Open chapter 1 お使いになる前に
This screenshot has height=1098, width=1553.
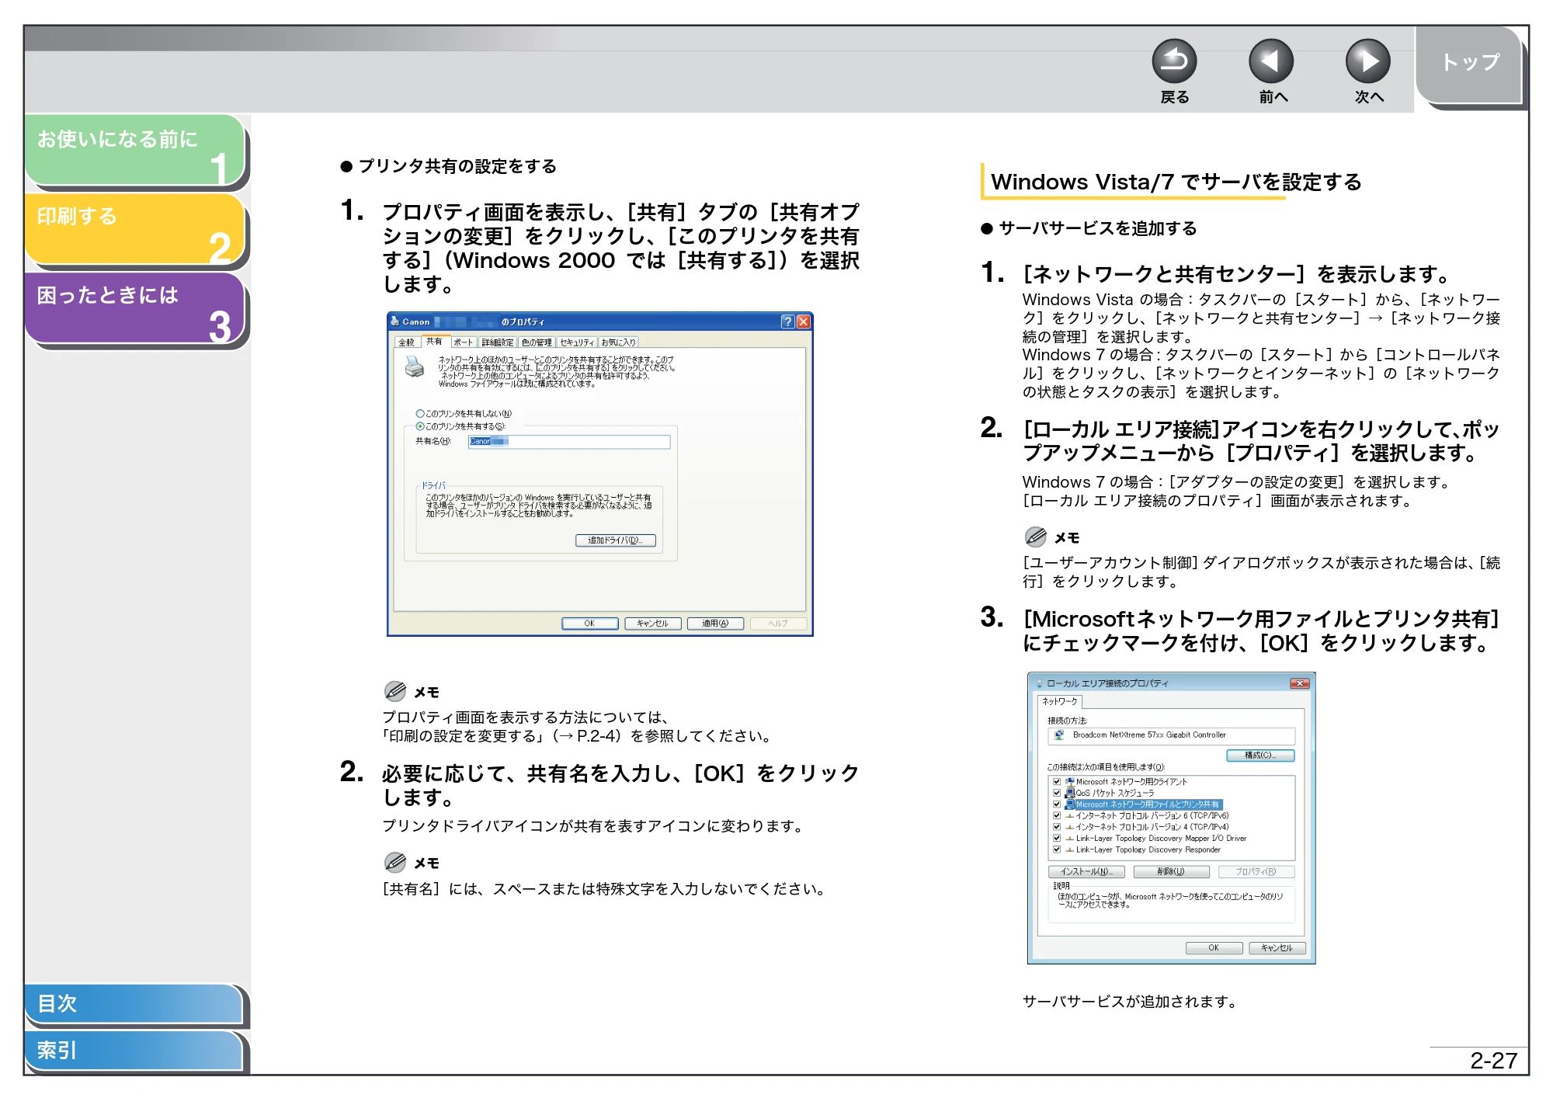135,150
